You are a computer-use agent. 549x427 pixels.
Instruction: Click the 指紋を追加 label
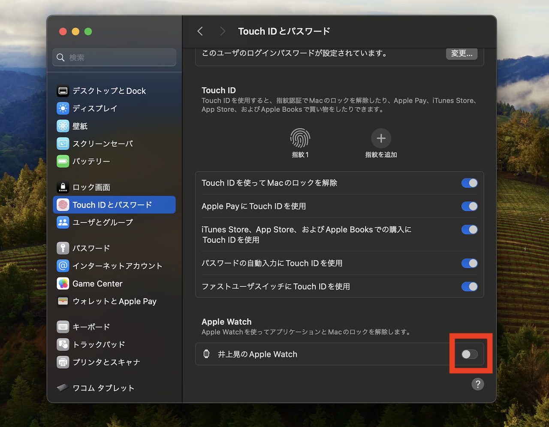381,154
